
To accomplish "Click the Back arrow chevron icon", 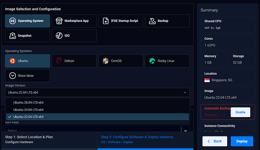I will (x=209, y=141).
